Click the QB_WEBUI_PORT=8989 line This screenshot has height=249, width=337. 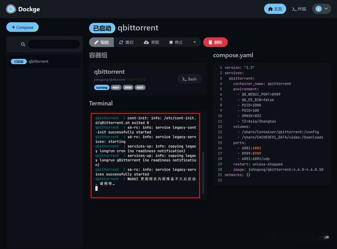pos(259,94)
